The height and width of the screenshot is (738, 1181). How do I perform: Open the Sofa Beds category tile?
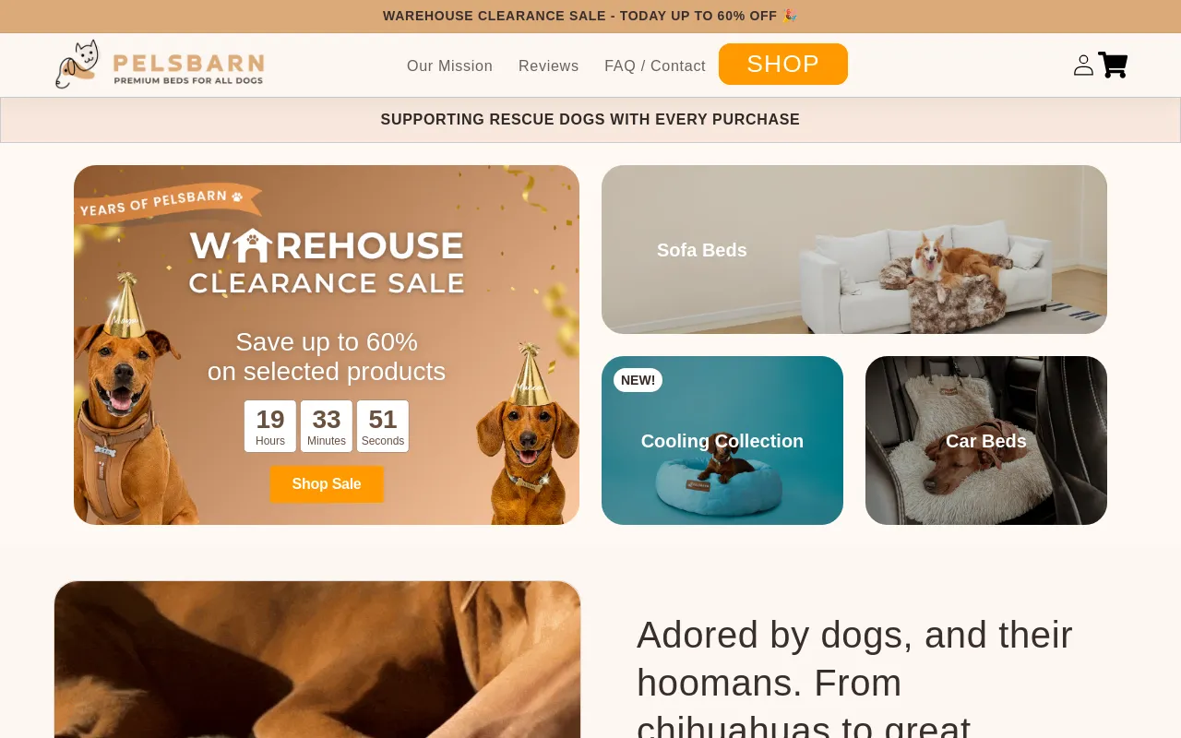pos(854,250)
